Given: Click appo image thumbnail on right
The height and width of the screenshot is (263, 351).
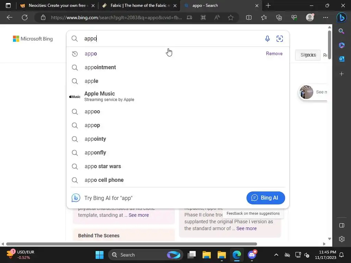Looking at the screenshot, I should coord(306,92).
